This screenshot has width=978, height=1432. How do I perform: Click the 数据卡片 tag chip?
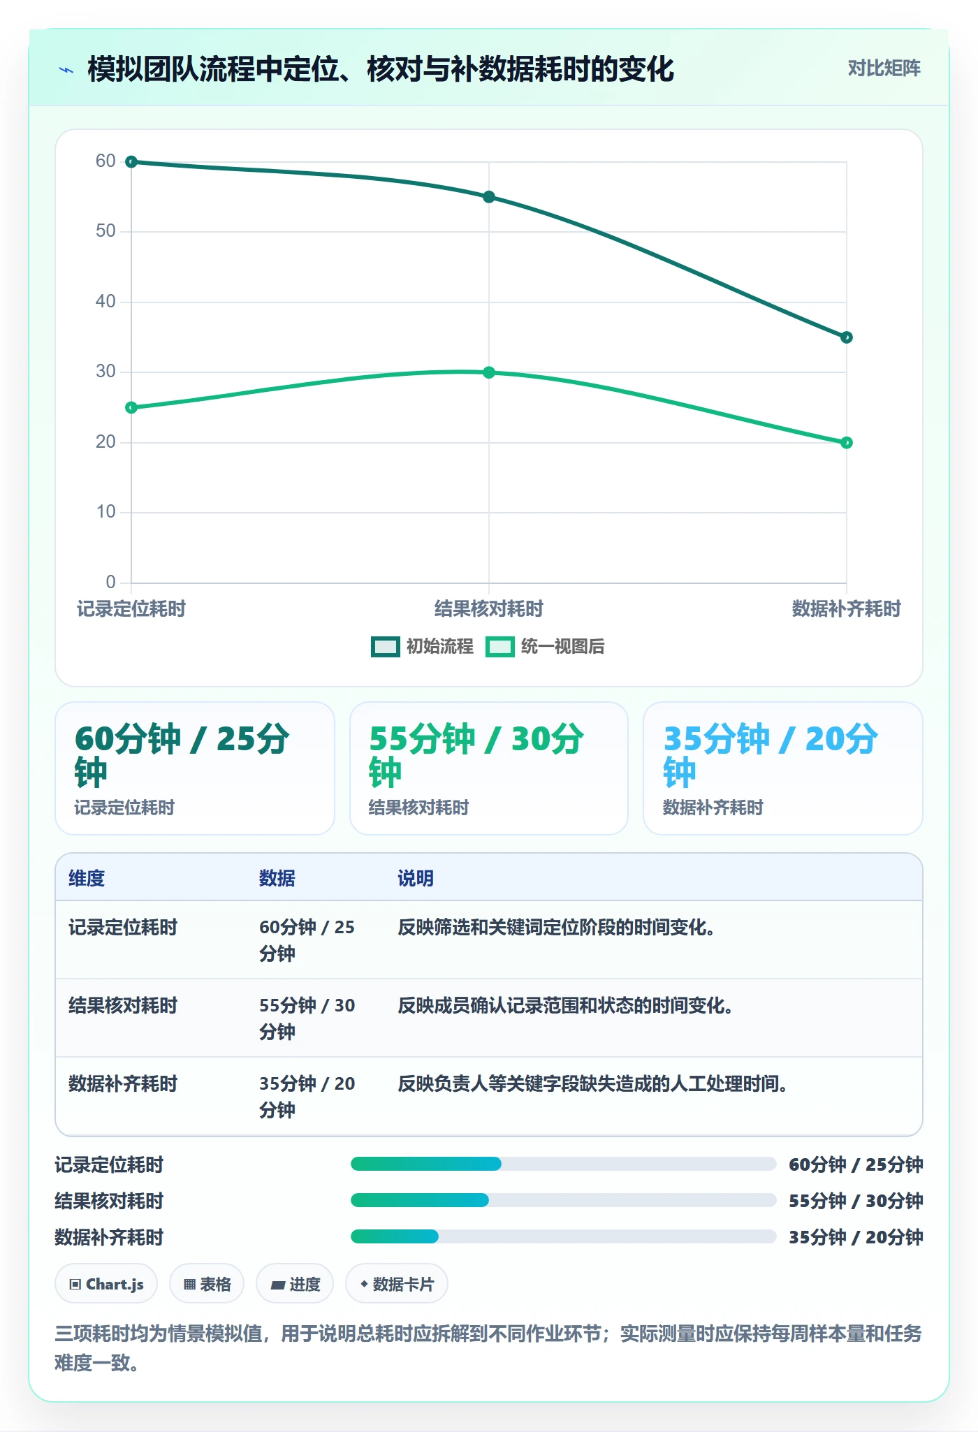[x=397, y=1284]
